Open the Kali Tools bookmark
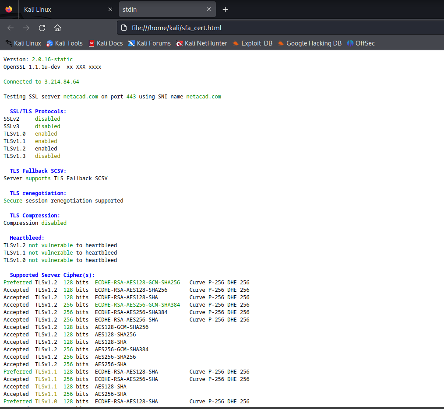The width and height of the screenshot is (444, 409). click(x=64, y=43)
